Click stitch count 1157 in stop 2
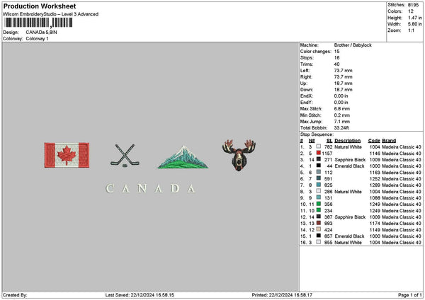The height and width of the screenshot is (300, 425). tap(327, 154)
